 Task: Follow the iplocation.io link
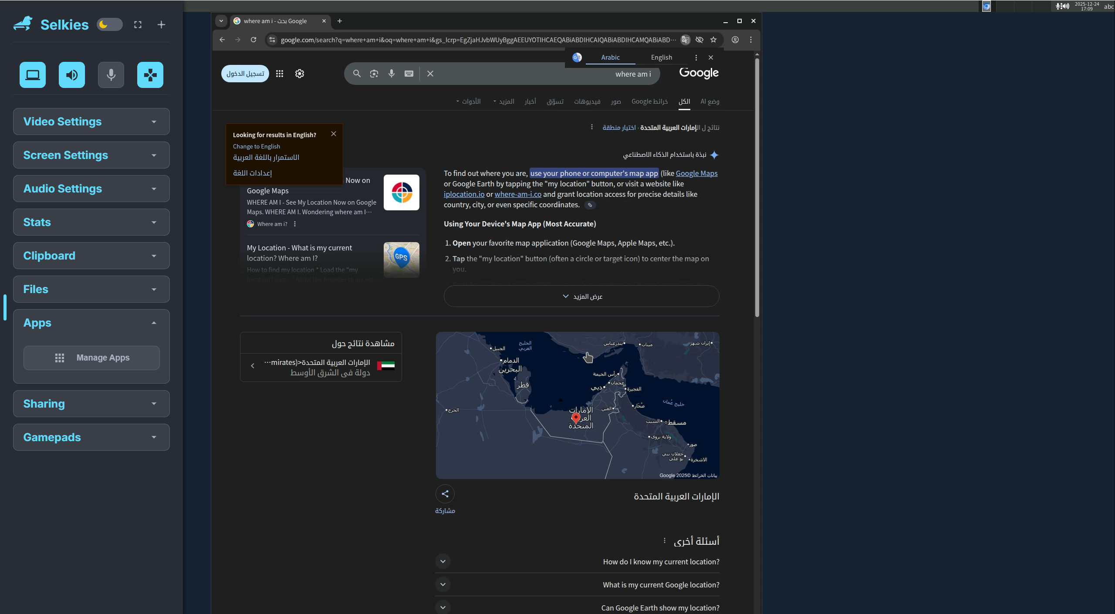tap(464, 194)
